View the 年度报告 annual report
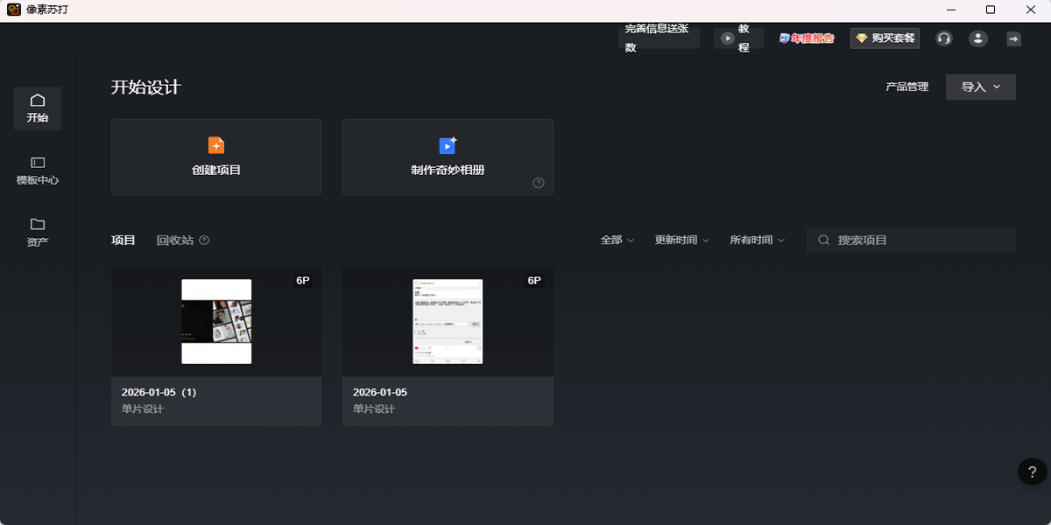Viewport: 1051px width, 525px height. pos(806,38)
